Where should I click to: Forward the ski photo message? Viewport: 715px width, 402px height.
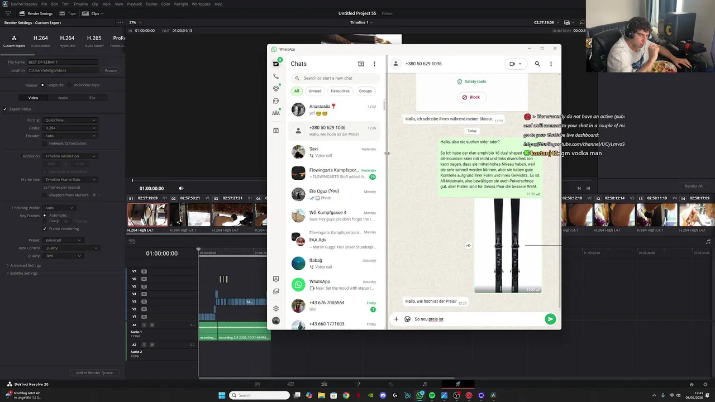468,246
